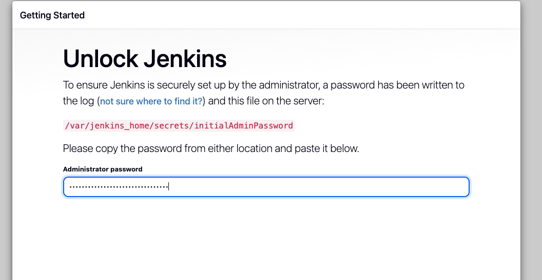Click the 'Administrator password' field label

pyautogui.click(x=103, y=169)
